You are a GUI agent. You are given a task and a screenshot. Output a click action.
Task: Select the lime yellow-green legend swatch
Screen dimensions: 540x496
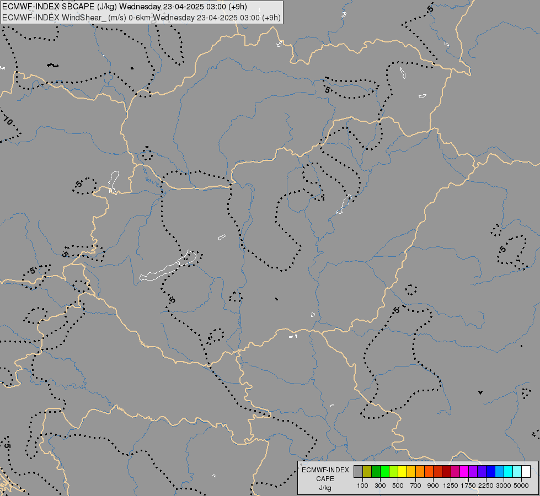click(x=394, y=471)
